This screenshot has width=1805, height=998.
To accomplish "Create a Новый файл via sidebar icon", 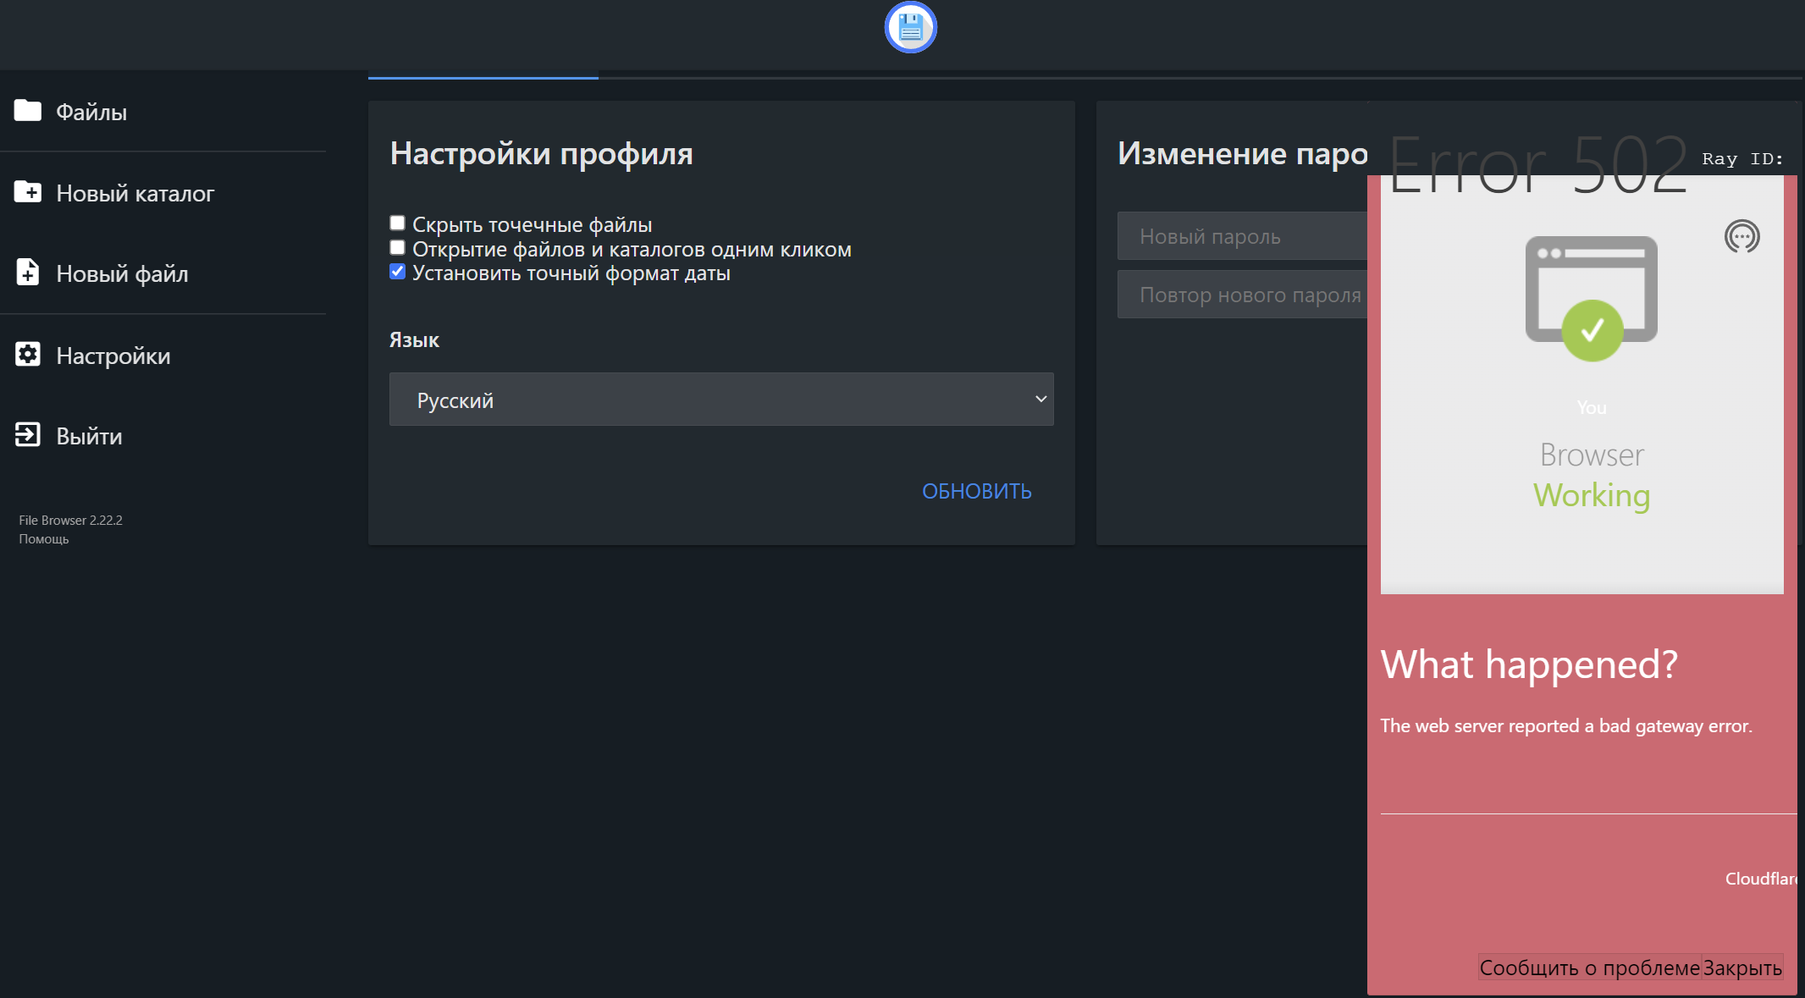I will click(28, 273).
